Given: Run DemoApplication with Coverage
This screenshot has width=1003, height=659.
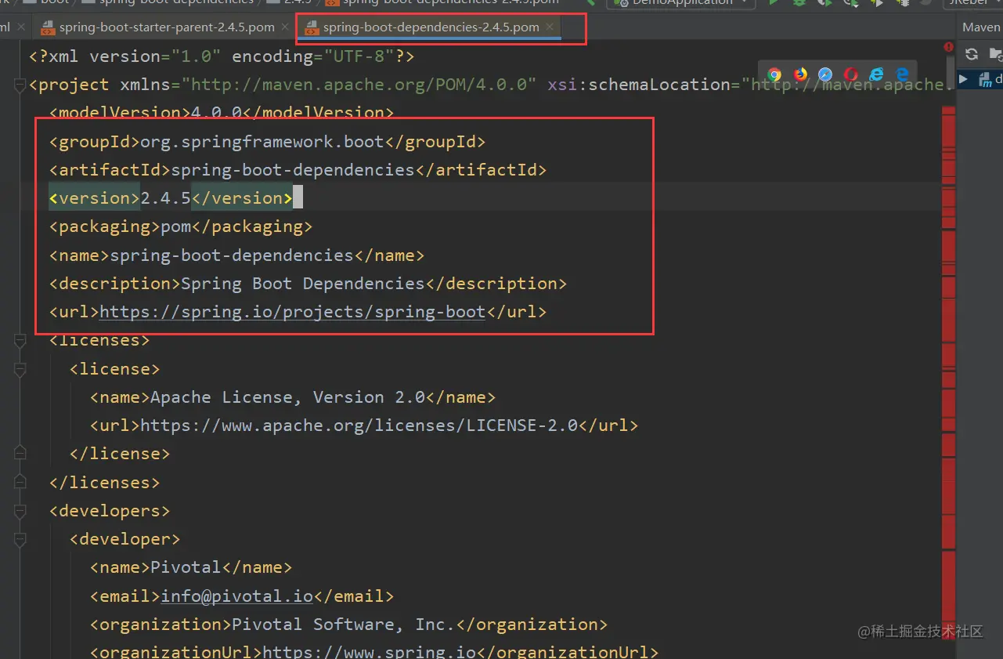Looking at the screenshot, I should tap(824, 4).
